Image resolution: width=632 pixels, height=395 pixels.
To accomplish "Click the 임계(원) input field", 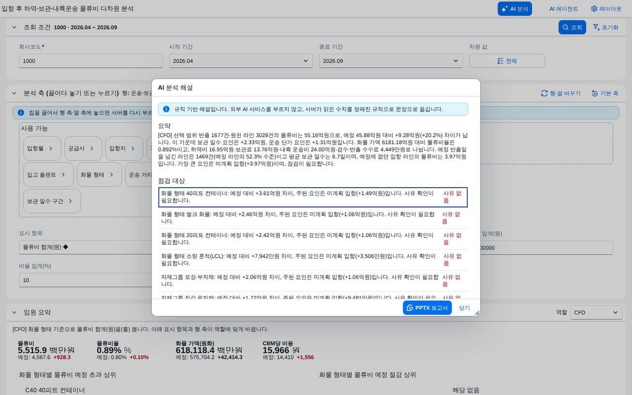I will pyautogui.click(x=546, y=248).
